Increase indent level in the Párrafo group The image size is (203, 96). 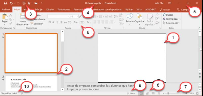[x=111, y=16]
